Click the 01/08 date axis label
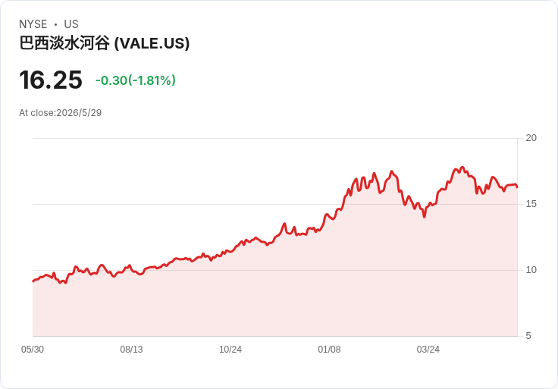This screenshot has width=558, height=389. tap(329, 350)
